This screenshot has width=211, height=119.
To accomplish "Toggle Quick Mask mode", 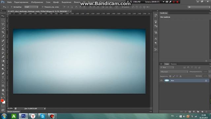I will pos(3,106).
